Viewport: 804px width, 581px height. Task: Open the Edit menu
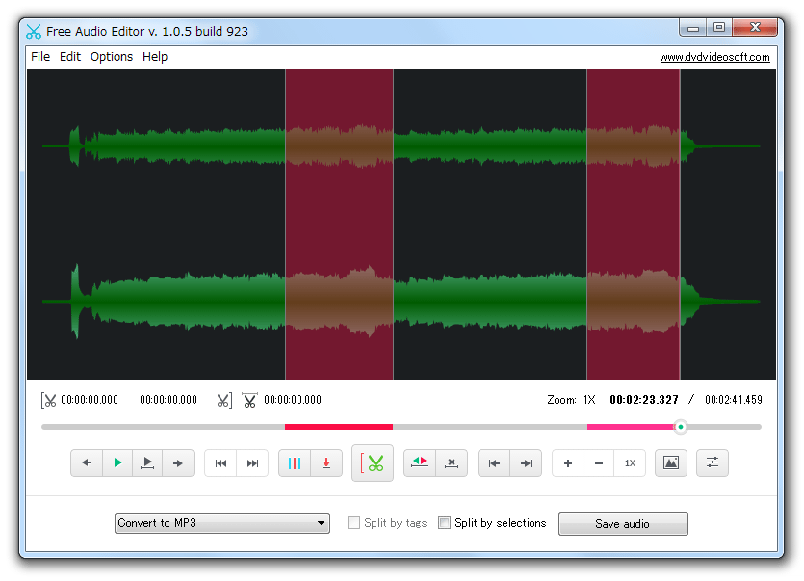coord(69,56)
